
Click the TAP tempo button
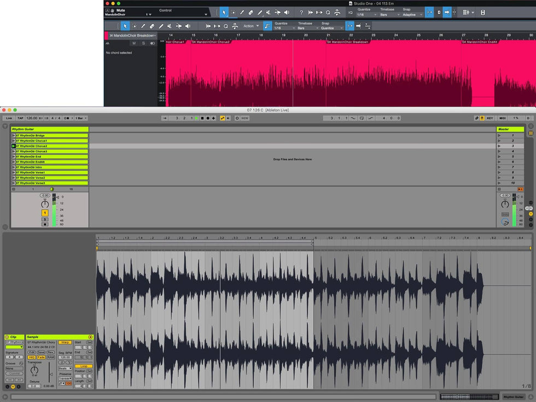coord(20,118)
